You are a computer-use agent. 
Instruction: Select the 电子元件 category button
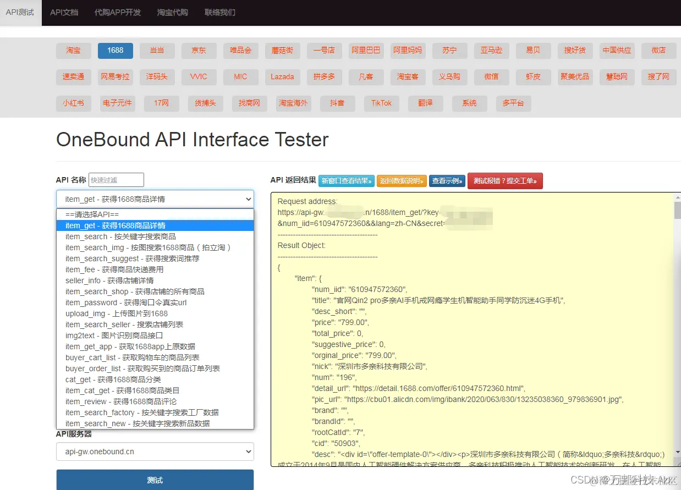(x=118, y=103)
